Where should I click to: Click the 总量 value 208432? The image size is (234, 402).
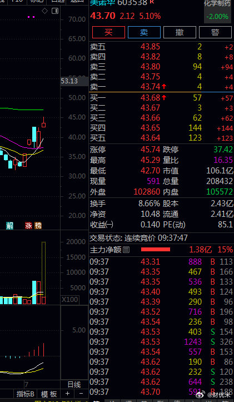tap(220, 181)
